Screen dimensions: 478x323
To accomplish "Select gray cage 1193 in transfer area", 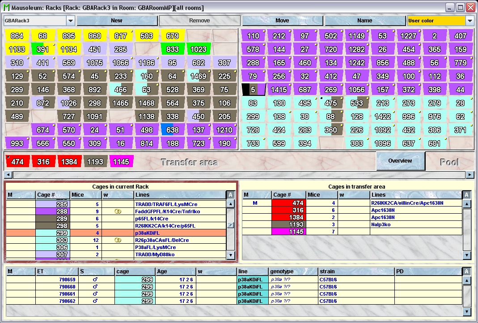I will pos(95,162).
